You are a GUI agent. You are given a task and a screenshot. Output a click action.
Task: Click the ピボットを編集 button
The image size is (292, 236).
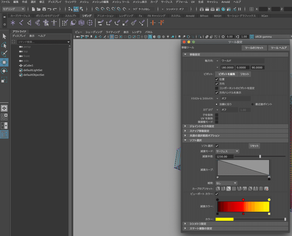[x=226, y=74]
